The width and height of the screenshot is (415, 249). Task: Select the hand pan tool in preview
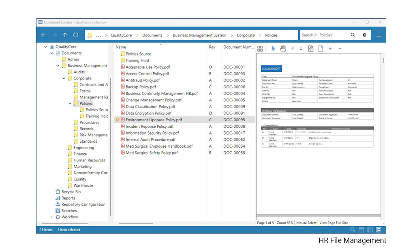[283, 49]
